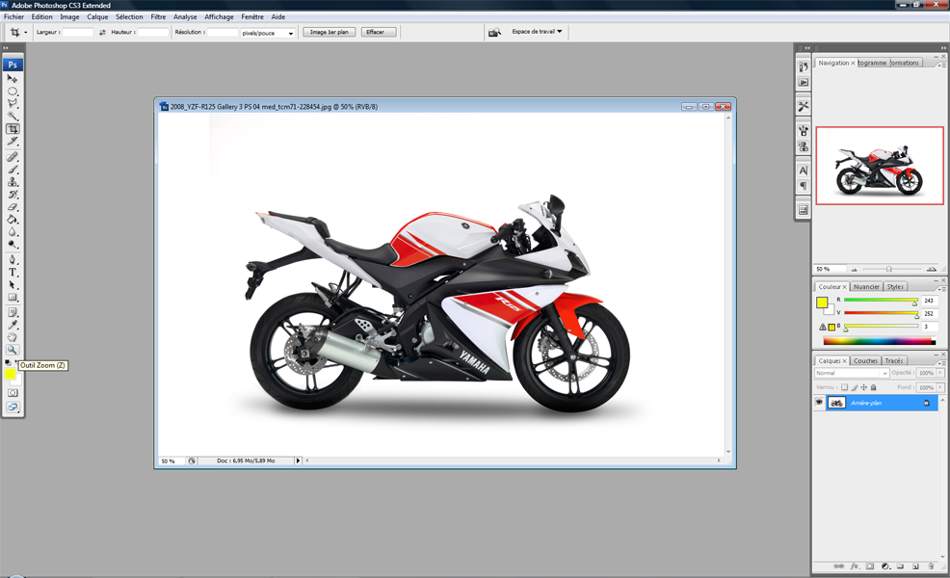The image size is (950, 578).
Task: Select the Polygonal Lasso tool
Action: pos(13,104)
